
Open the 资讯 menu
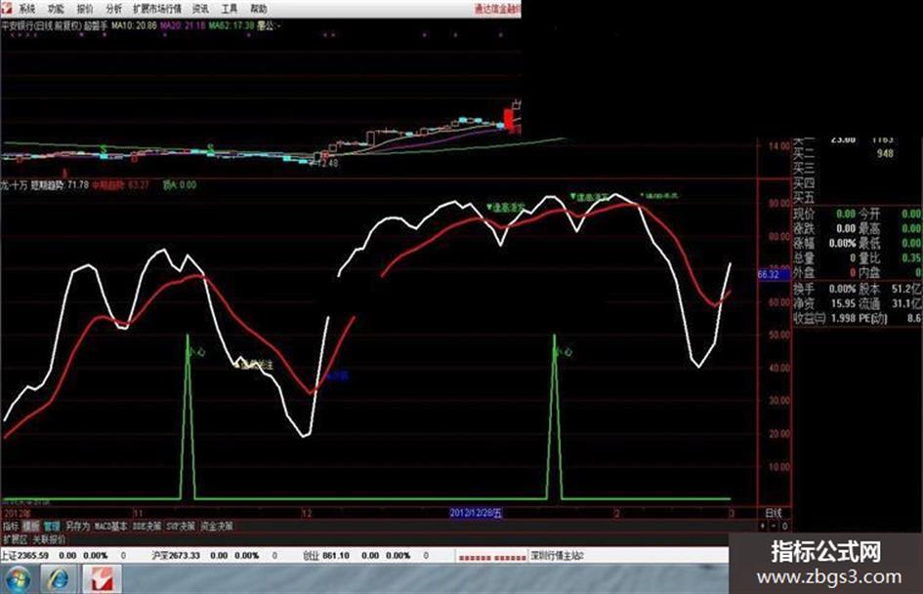tap(201, 8)
